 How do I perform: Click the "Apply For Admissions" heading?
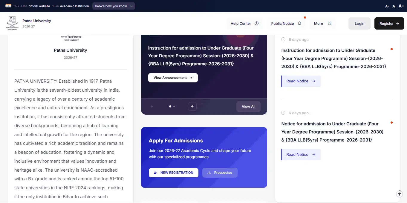point(176,141)
